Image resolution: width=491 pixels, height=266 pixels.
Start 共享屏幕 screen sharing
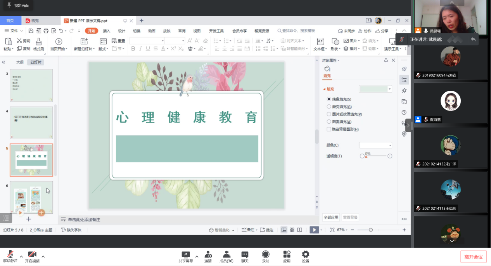click(x=185, y=257)
